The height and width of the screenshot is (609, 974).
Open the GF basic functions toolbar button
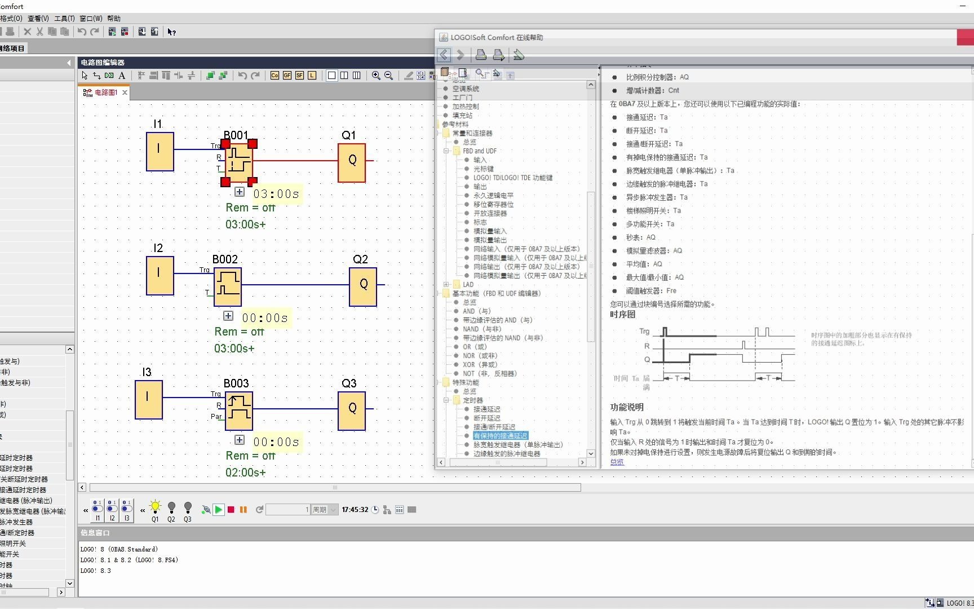click(x=287, y=76)
